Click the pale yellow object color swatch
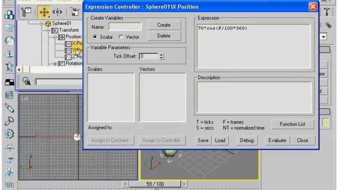This screenshot has height=190, width=338. click(x=326, y=122)
